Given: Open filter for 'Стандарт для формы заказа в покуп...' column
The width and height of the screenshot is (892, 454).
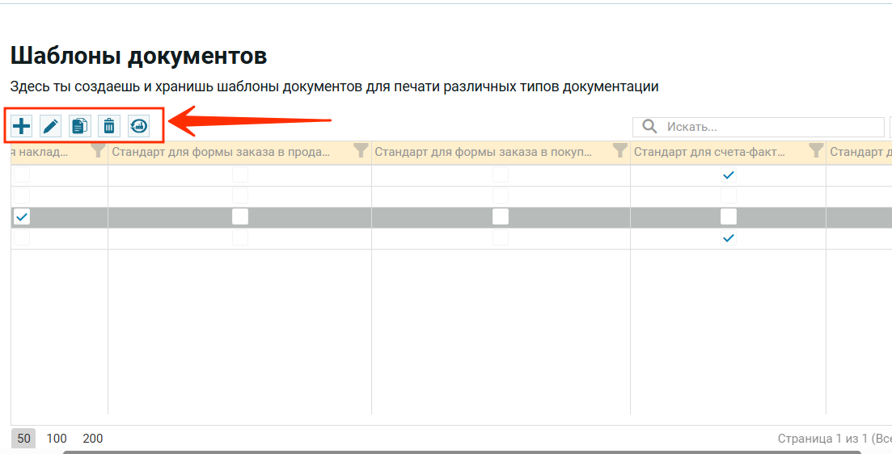Looking at the screenshot, I should (x=619, y=151).
